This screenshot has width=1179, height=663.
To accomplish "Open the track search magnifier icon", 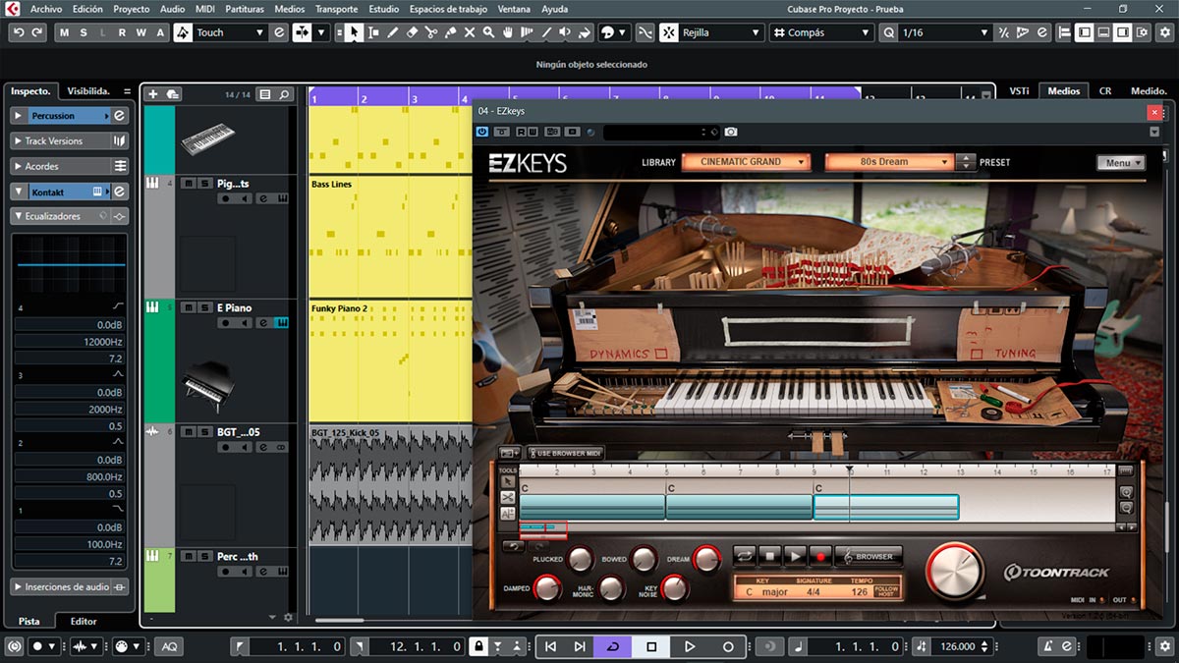I will 285,94.
